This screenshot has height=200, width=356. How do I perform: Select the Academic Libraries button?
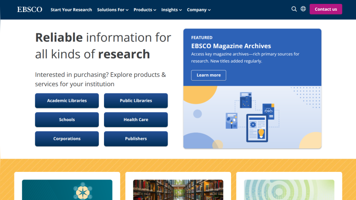point(67,101)
